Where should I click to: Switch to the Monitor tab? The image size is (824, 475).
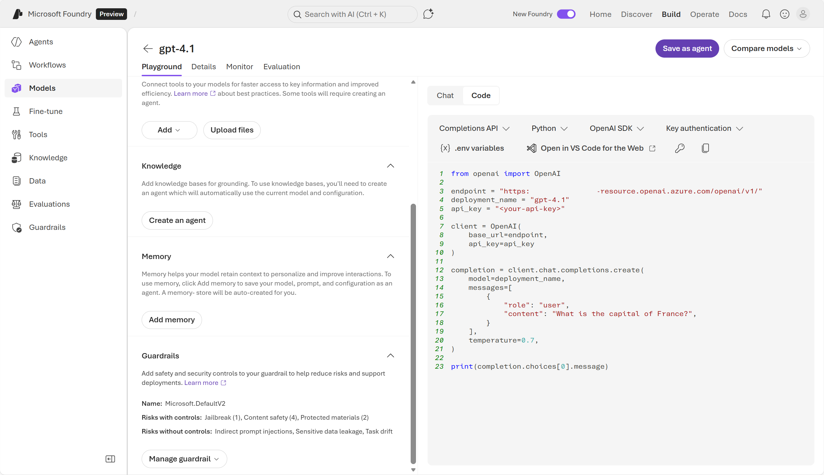[x=240, y=67]
